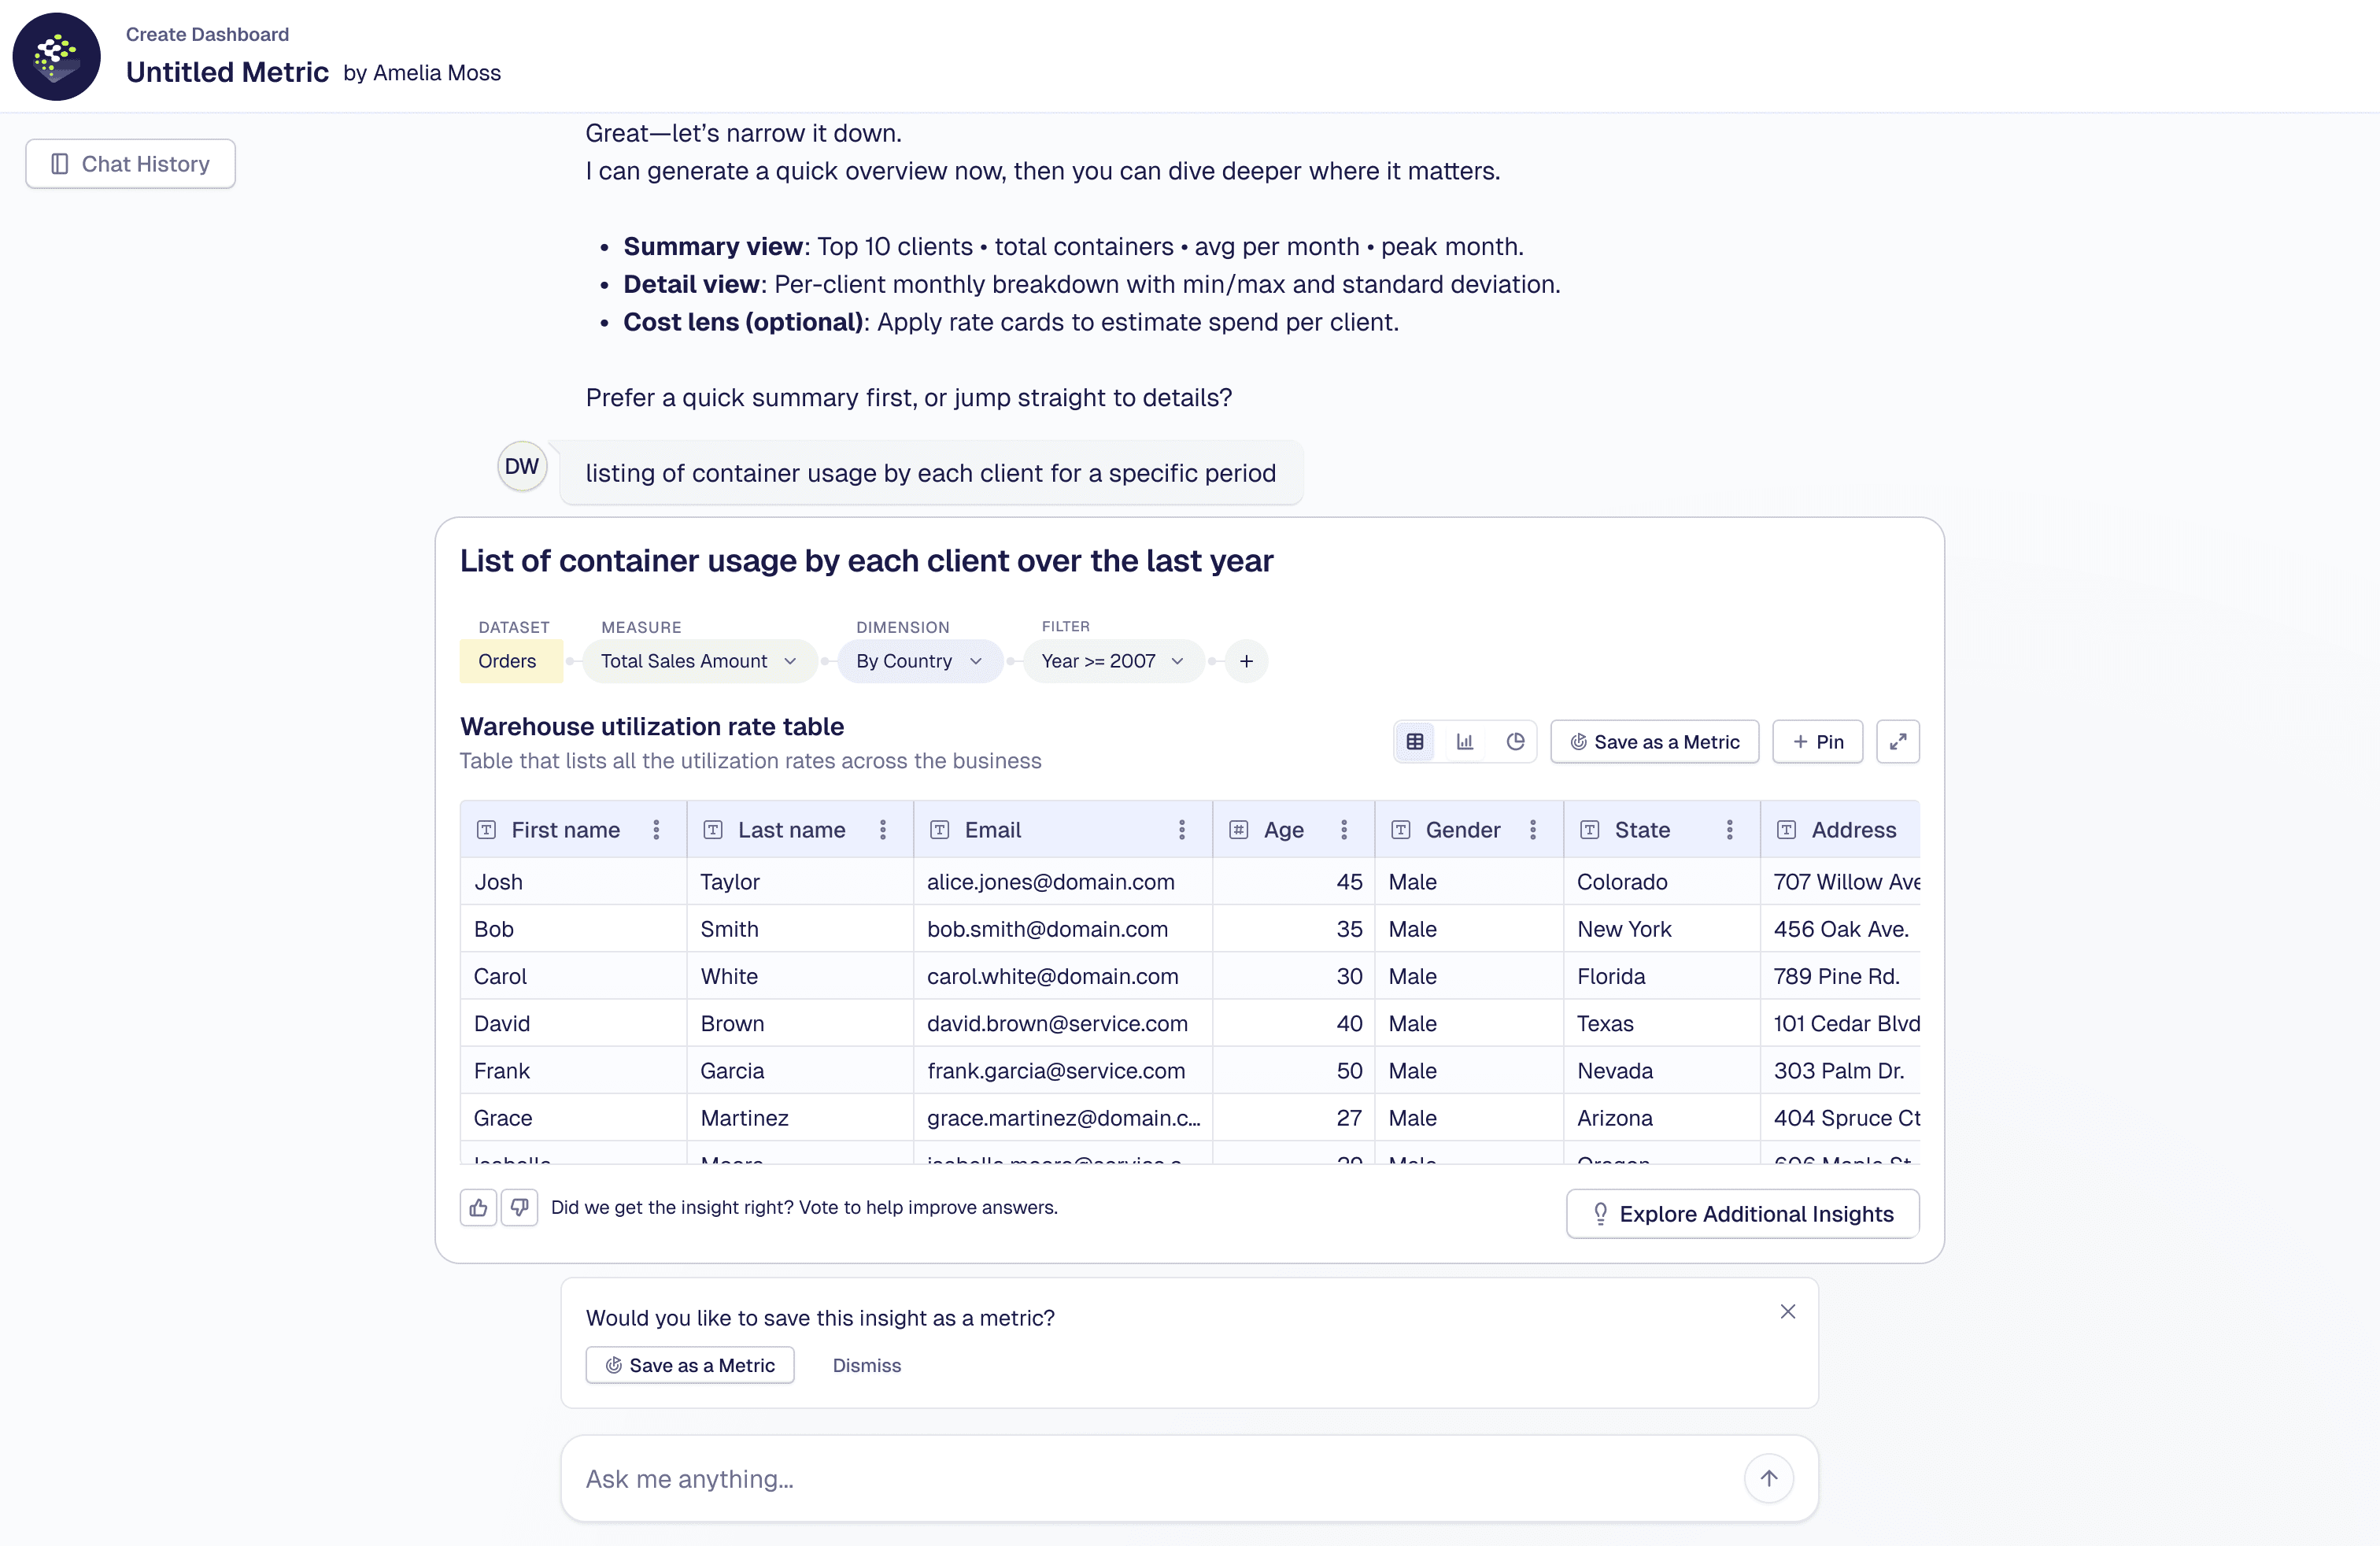Image resolution: width=2380 pixels, height=1546 pixels.
Task: Click Last name column type icon
Action: 713,830
